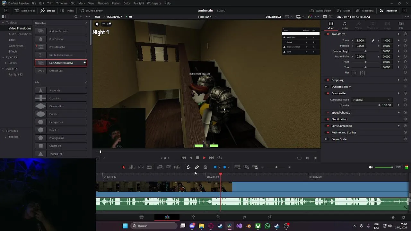The image size is (411, 231).
Task: Add a blue marker on timeline
Action: tap(224, 167)
